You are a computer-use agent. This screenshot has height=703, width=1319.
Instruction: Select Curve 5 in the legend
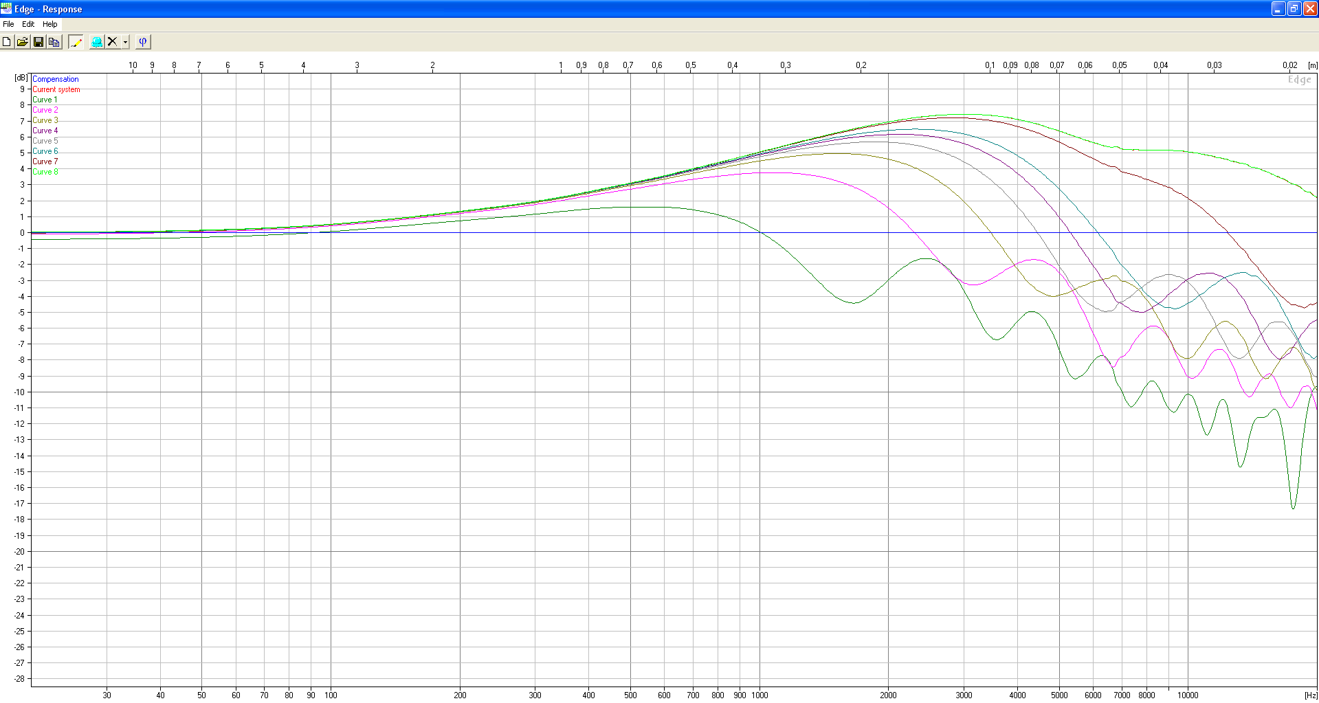[45, 141]
